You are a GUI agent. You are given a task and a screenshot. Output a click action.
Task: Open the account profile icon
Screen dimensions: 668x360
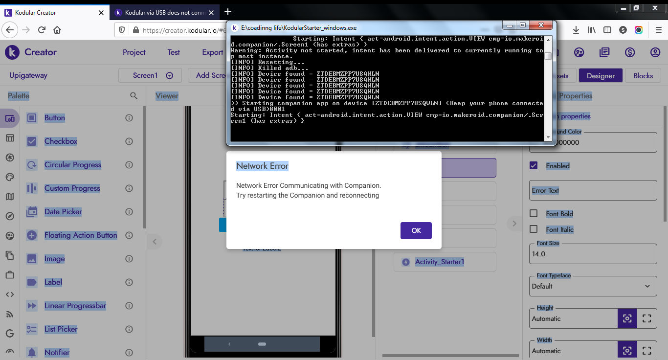(655, 52)
